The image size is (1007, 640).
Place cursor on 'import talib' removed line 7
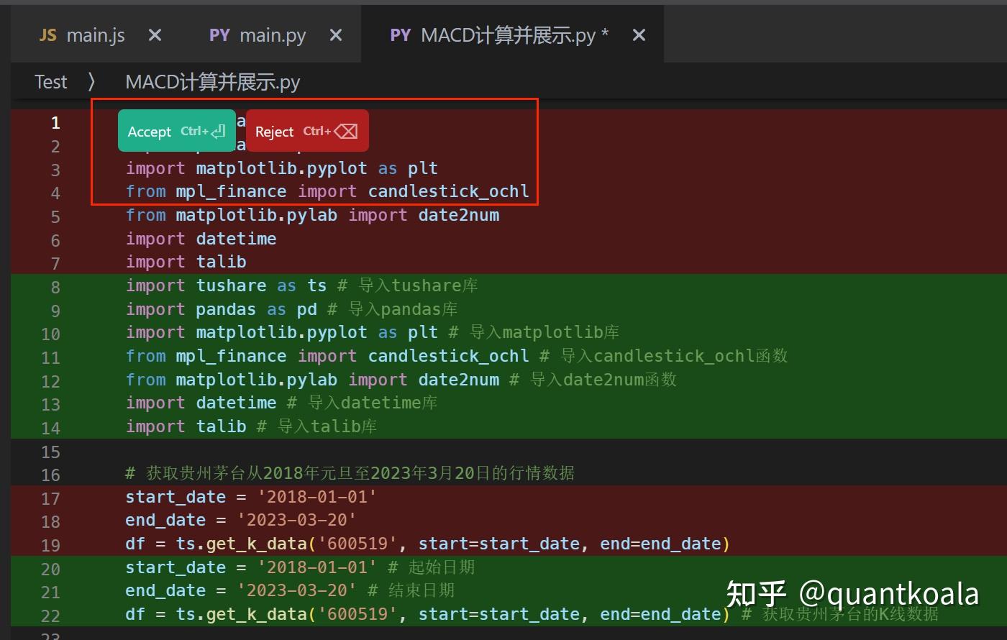click(x=186, y=262)
